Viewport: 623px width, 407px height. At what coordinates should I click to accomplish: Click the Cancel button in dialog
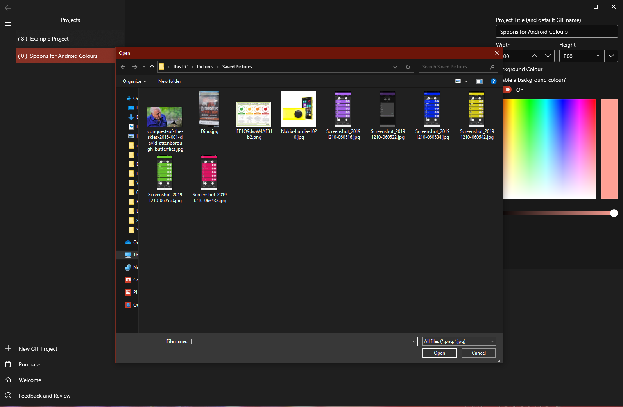[479, 353]
